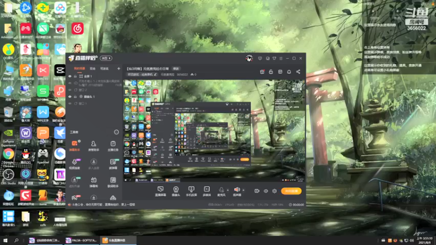
Task: Open Google Chrome desktop shortcut
Action: [8, 156]
